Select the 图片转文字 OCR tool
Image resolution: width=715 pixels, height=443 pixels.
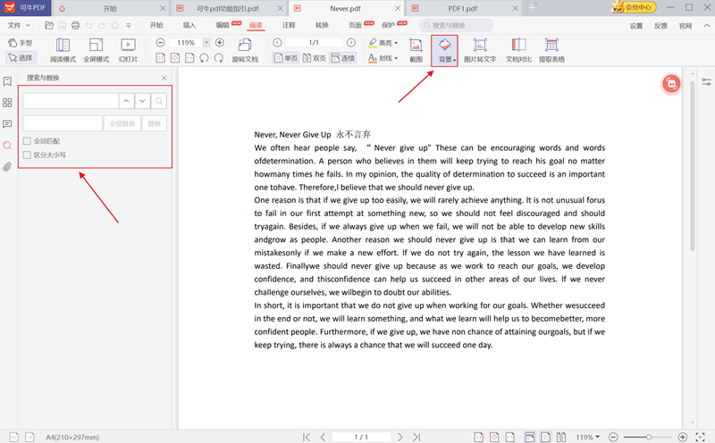tap(480, 49)
